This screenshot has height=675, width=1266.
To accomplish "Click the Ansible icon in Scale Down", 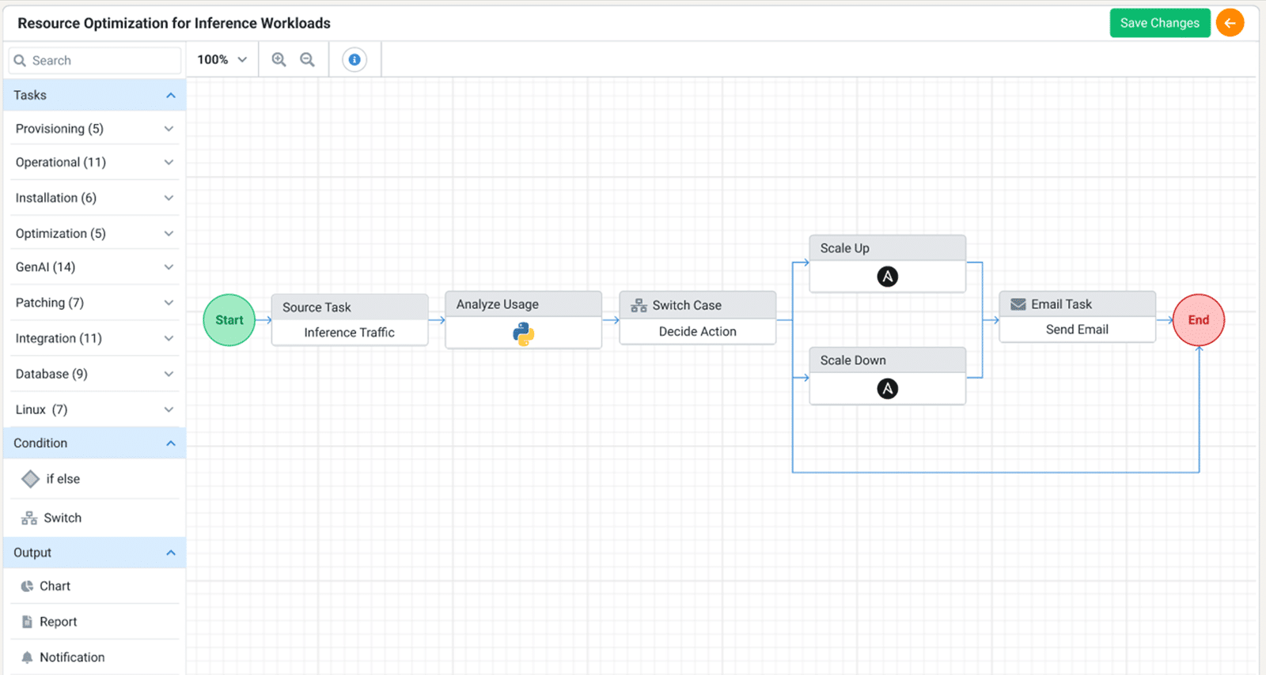I will coord(887,389).
